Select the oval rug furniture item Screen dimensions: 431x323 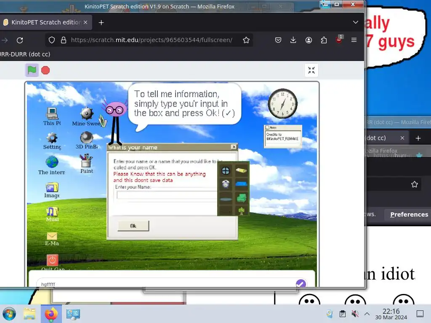pos(226,199)
